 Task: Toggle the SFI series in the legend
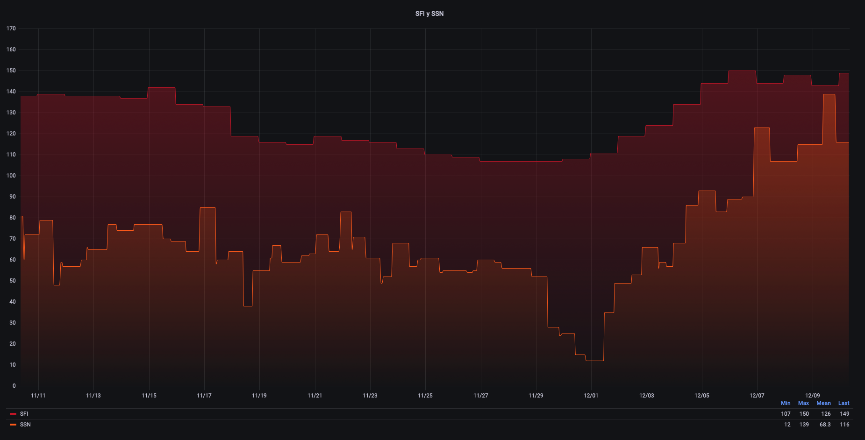click(x=24, y=414)
